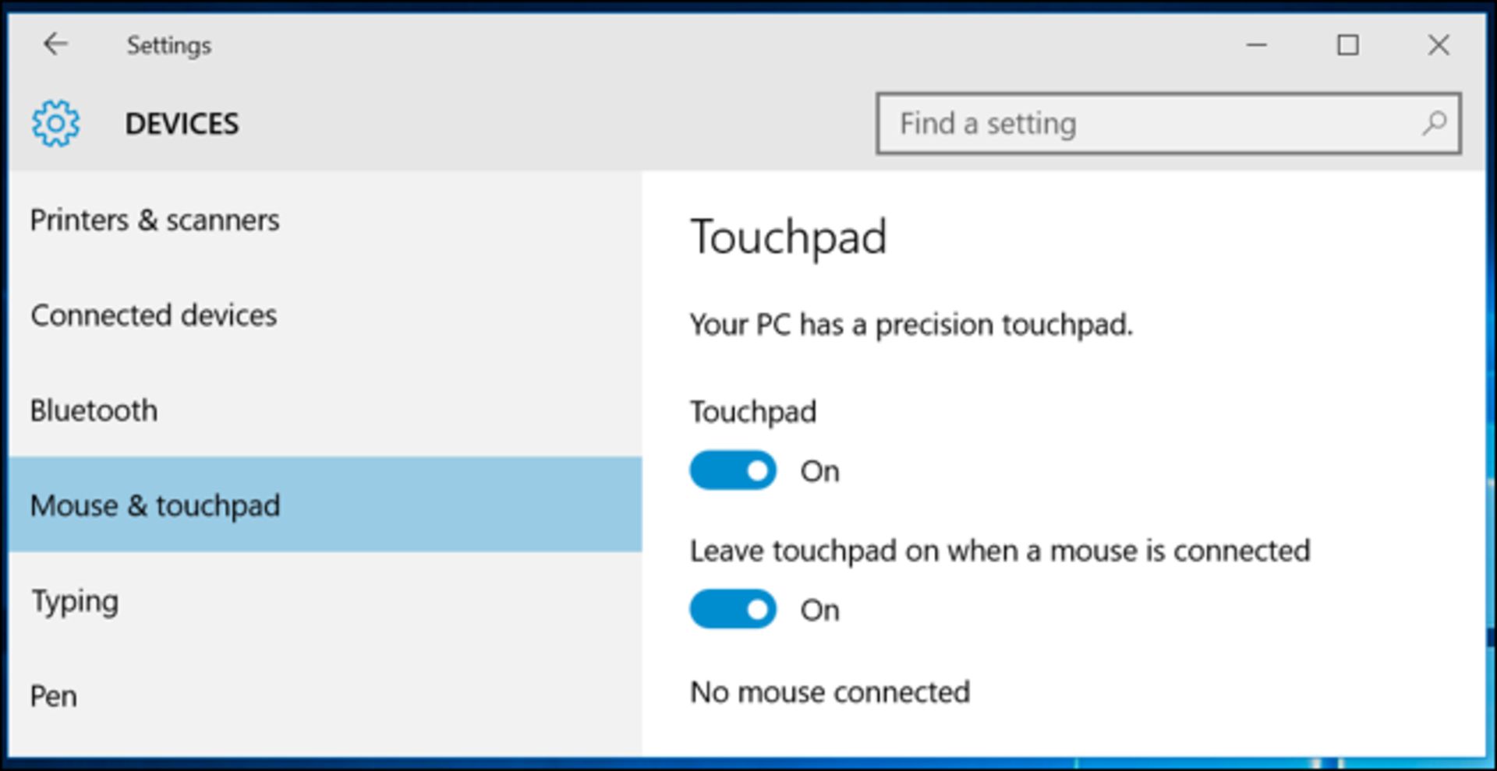Click the Devices gear icon
This screenshot has height=771, width=1497.
coord(55,123)
